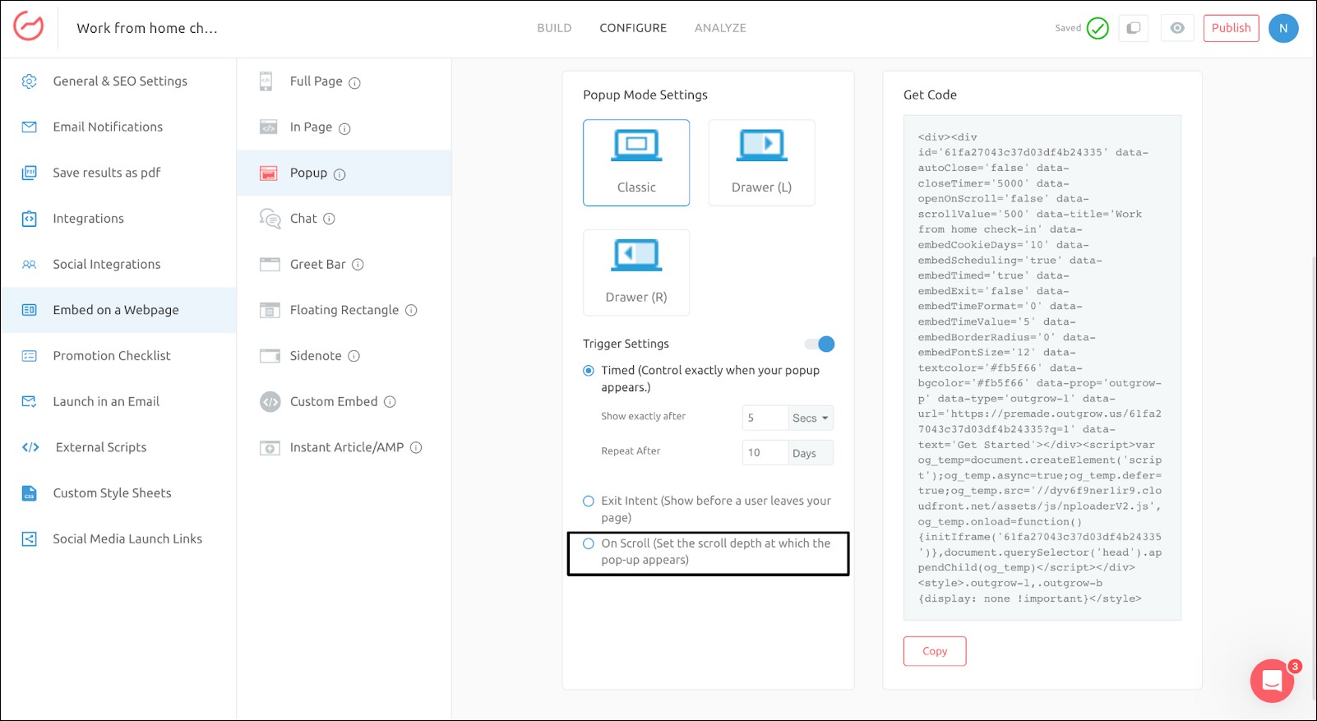Open General & SEO Settings
Screen dimensions: 1317x721
pos(120,81)
